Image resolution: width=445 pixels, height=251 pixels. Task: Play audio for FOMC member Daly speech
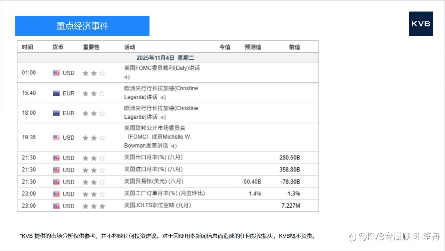tap(127, 77)
